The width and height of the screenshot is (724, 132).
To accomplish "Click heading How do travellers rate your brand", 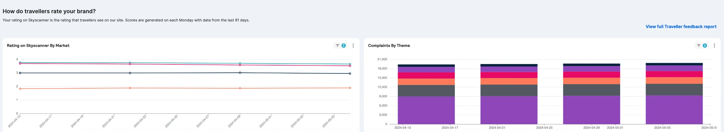I will [x=49, y=11].
